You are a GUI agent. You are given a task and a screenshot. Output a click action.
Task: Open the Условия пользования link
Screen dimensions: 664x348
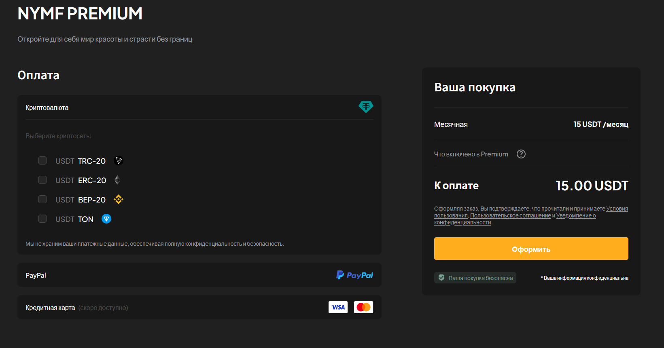(x=617, y=209)
